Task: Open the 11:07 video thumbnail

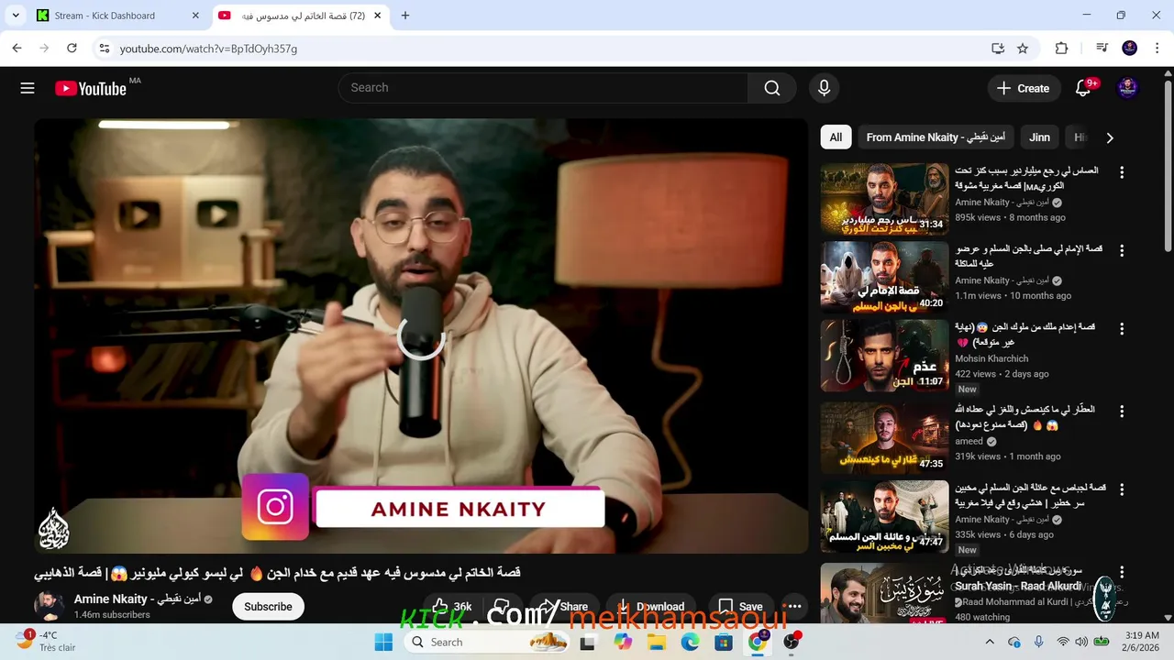Action: (x=884, y=356)
